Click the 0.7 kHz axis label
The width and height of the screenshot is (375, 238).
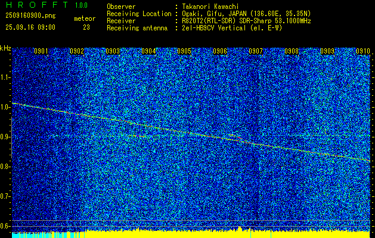click(x=5, y=196)
